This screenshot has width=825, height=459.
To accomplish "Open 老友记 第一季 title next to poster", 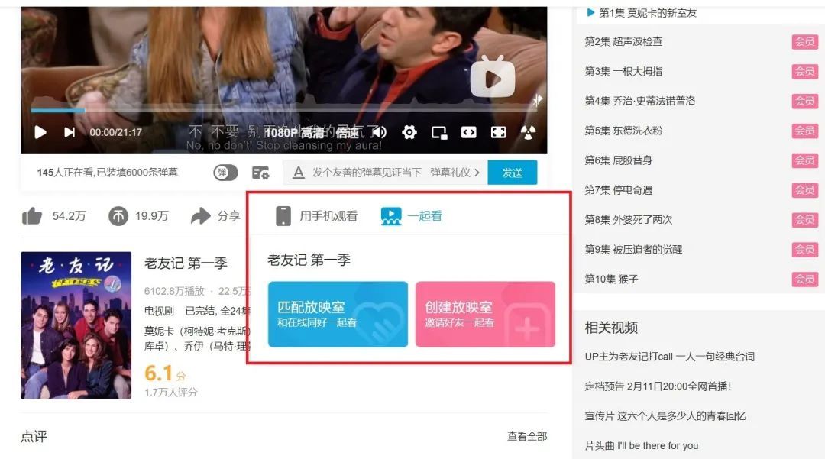I will tap(186, 263).
